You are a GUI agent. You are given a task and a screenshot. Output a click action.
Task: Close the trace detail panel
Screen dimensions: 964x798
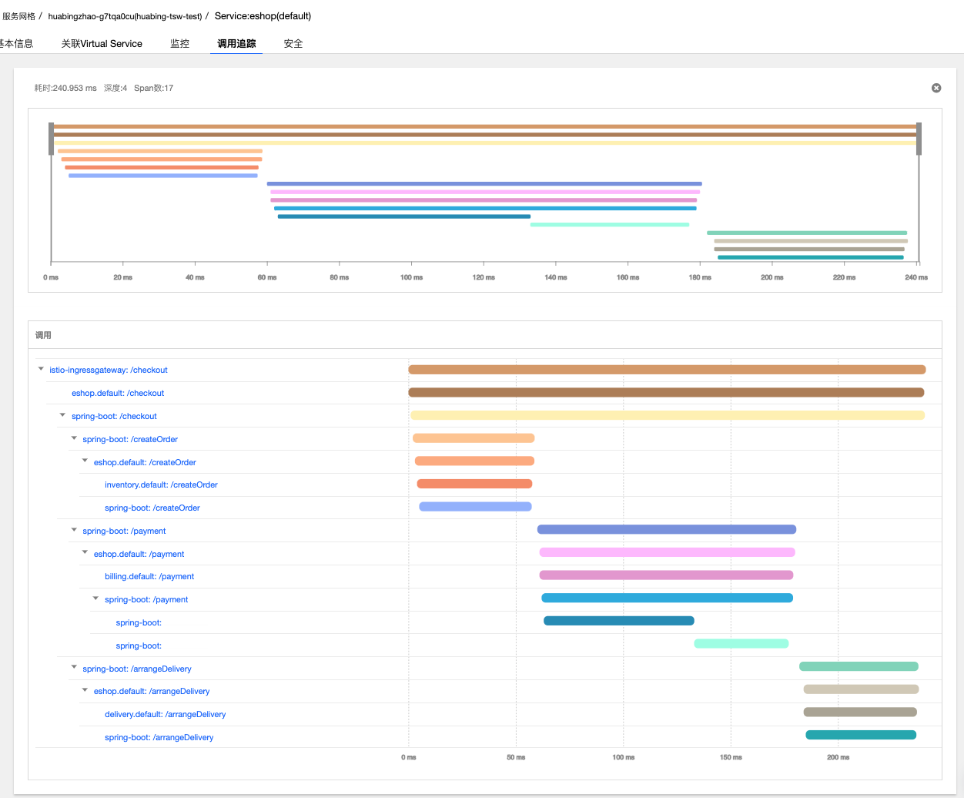coord(936,88)
